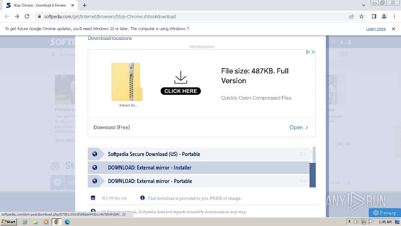401x226 pixels.
Task: Click the browser Back arrow
Action: pos(7,16)
